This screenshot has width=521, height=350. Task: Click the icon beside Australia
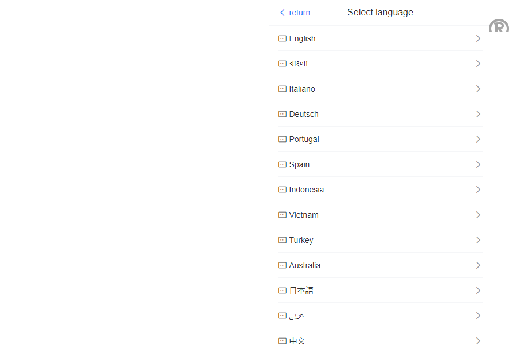[282, 265]
